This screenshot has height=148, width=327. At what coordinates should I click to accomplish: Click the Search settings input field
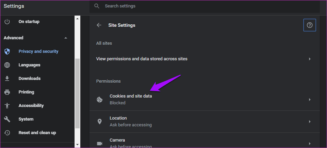point(203,6)
